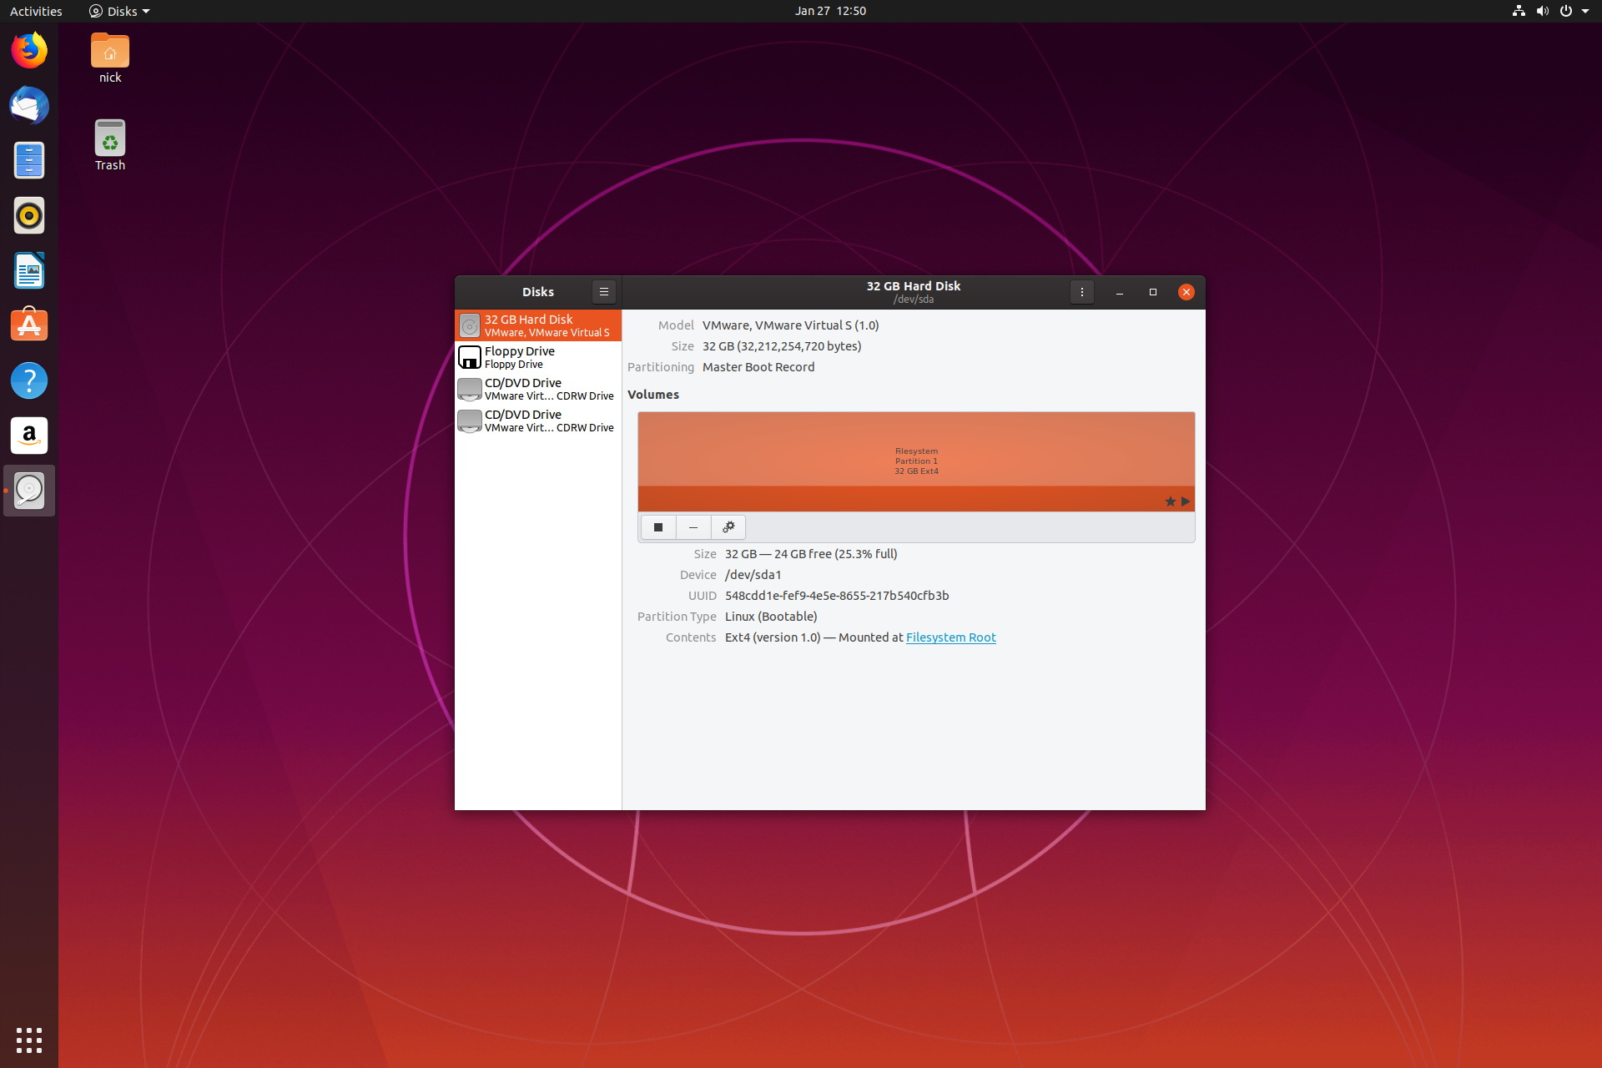
Task: Select the delete partition minus icon
Action: pos(693,526)
